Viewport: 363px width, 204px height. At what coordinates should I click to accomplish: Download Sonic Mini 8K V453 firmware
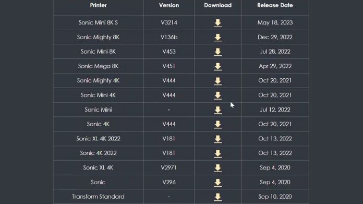[217, 52]
